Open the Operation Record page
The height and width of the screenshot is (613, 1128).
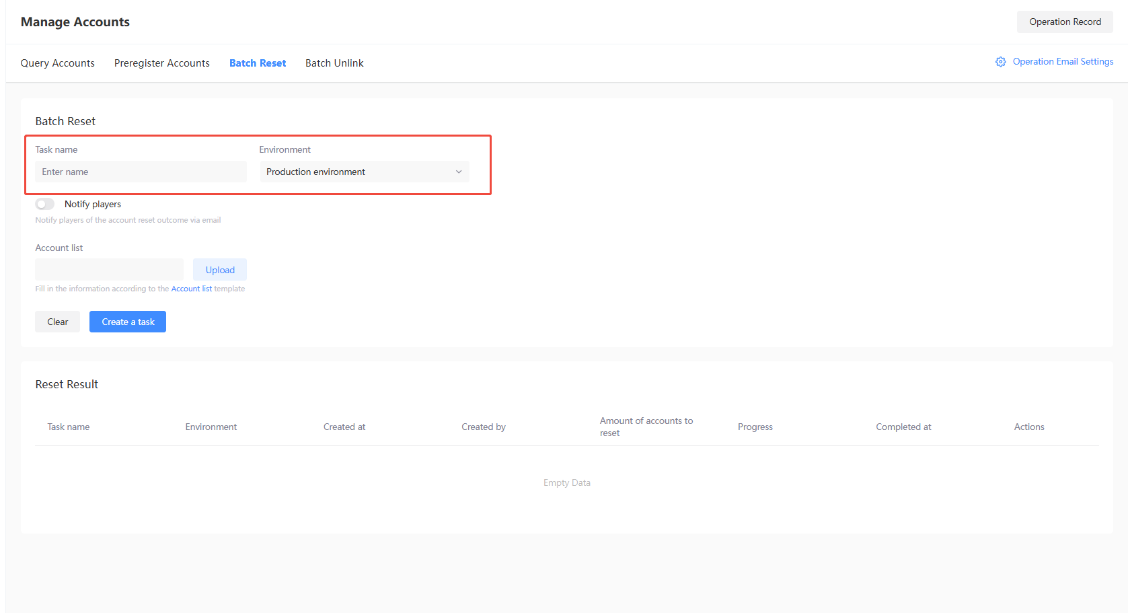tap(1065, 22)
